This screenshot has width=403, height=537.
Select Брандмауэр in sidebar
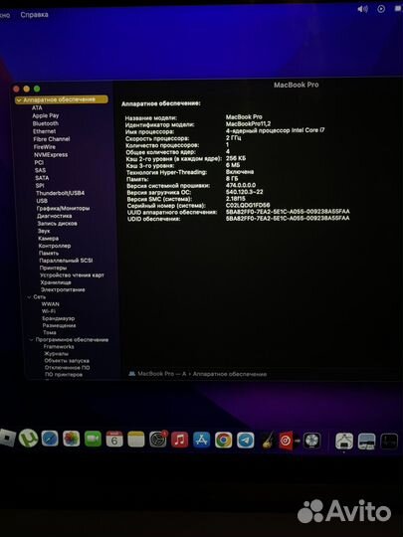click(x=59, y=319)
